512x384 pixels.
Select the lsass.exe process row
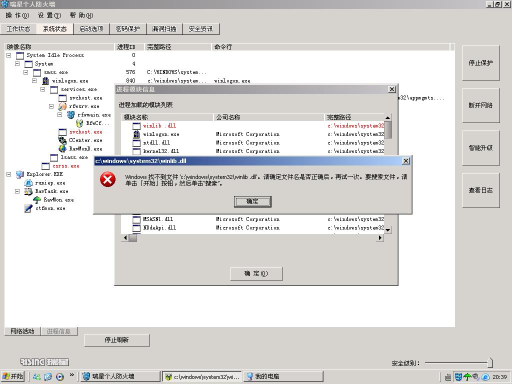[x=74, y=157]
